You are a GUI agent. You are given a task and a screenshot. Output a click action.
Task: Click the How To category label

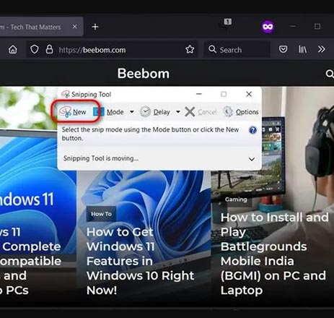click(101, 214)
